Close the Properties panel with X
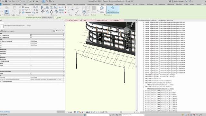206x116 pixels. click(64, 21)
